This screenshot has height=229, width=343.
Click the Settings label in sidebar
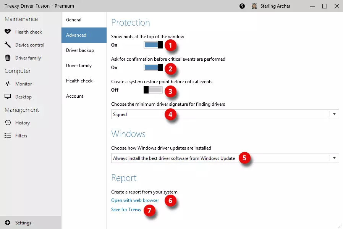[23, 223]
